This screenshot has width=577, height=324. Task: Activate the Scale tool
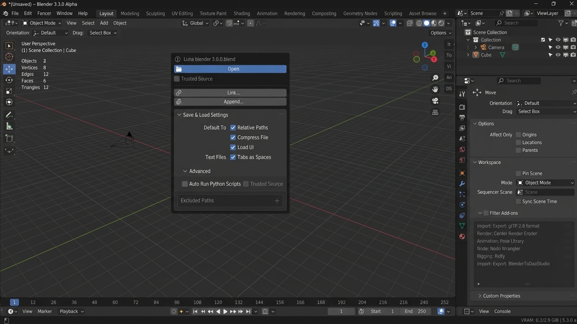tap(9, 91)
